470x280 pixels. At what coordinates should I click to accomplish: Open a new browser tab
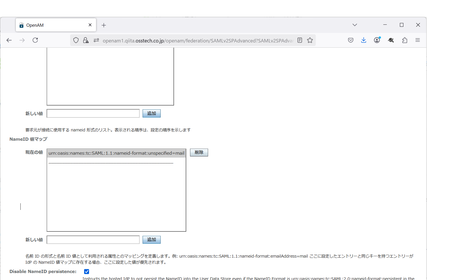point(104,25)
